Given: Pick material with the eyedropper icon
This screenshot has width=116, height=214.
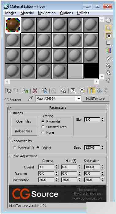Looking at the screenshot, I should (30, 99).
